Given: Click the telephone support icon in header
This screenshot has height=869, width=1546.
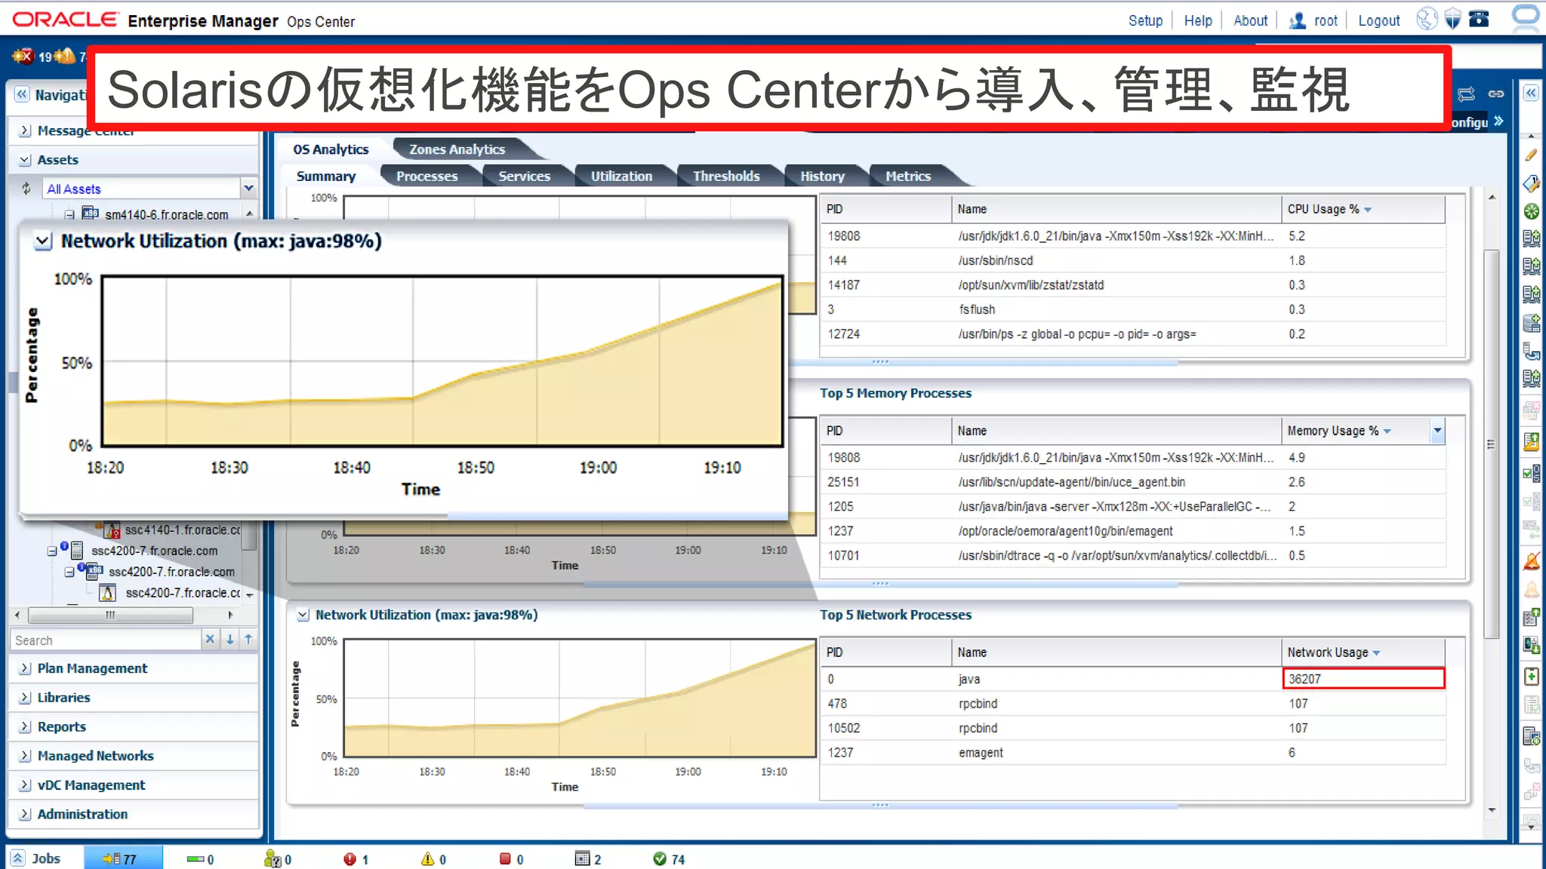Looking at the screenshot, I should 1479,19.
